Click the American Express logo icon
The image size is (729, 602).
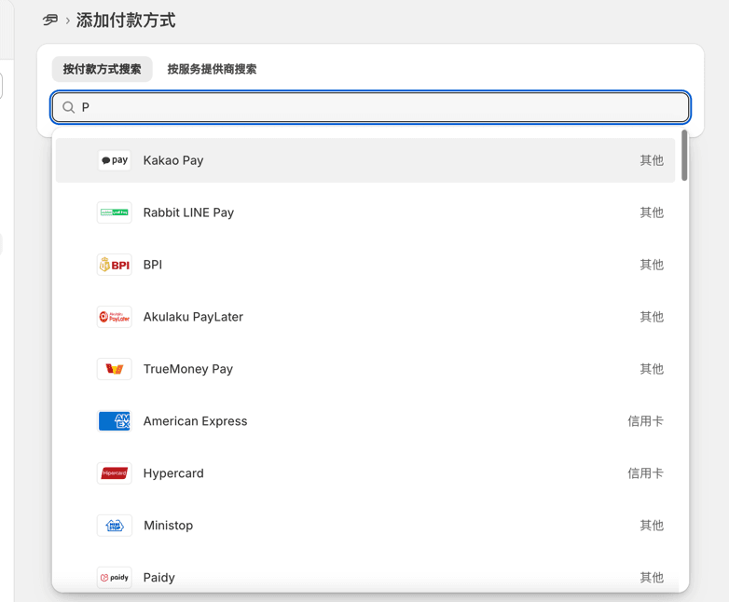click(x=115, y=420)
